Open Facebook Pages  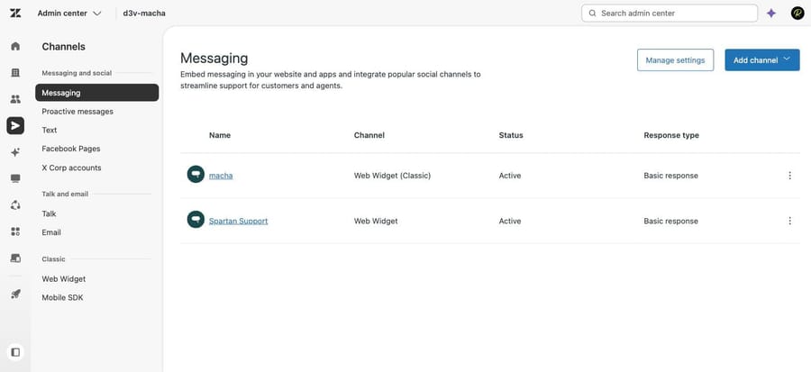coord(71,149)
